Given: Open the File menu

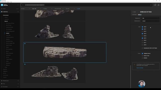Looking at the screenshot, I should pyautogui.click(x=1, y=2).
